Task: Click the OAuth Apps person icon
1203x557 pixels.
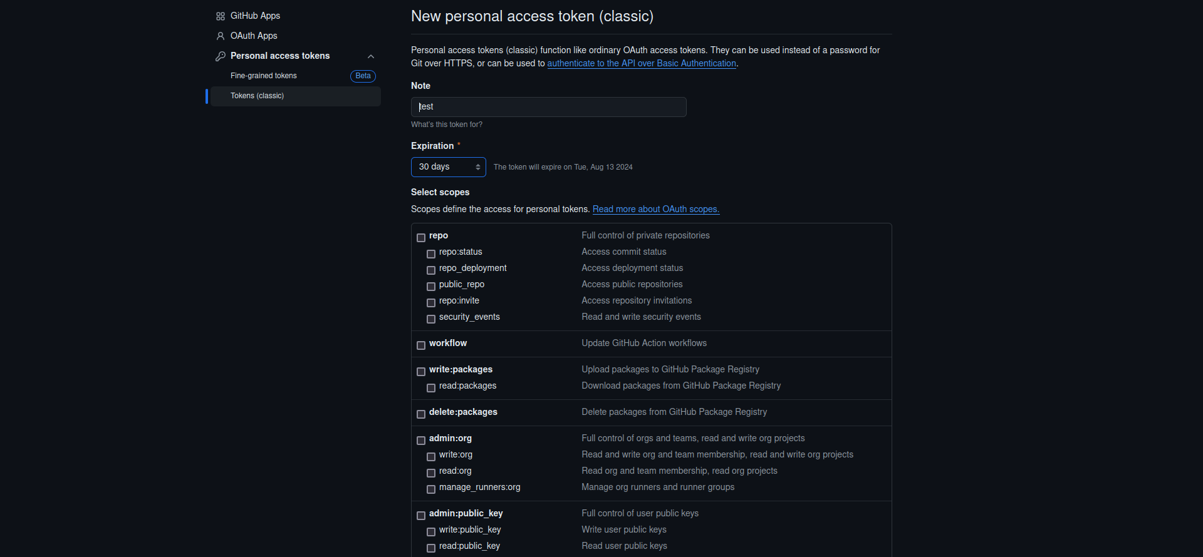Action: click(221, 36)
